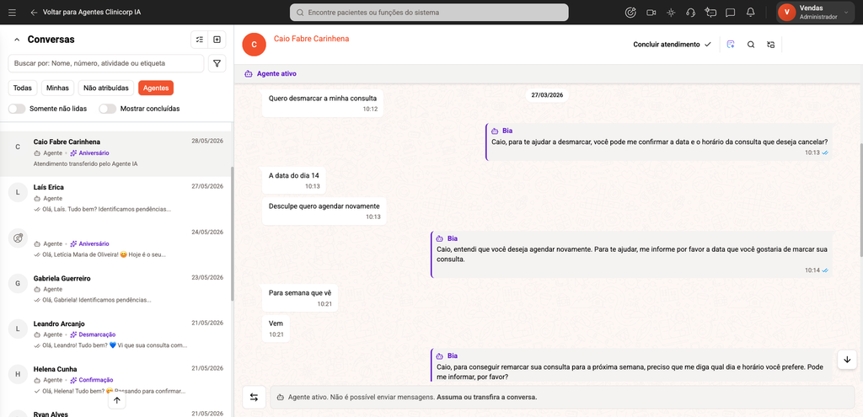Click the Caio Fabre Carinhena name in chat header
The width and height of the screenshot is (863, 417).
click(x=311, y=39)
